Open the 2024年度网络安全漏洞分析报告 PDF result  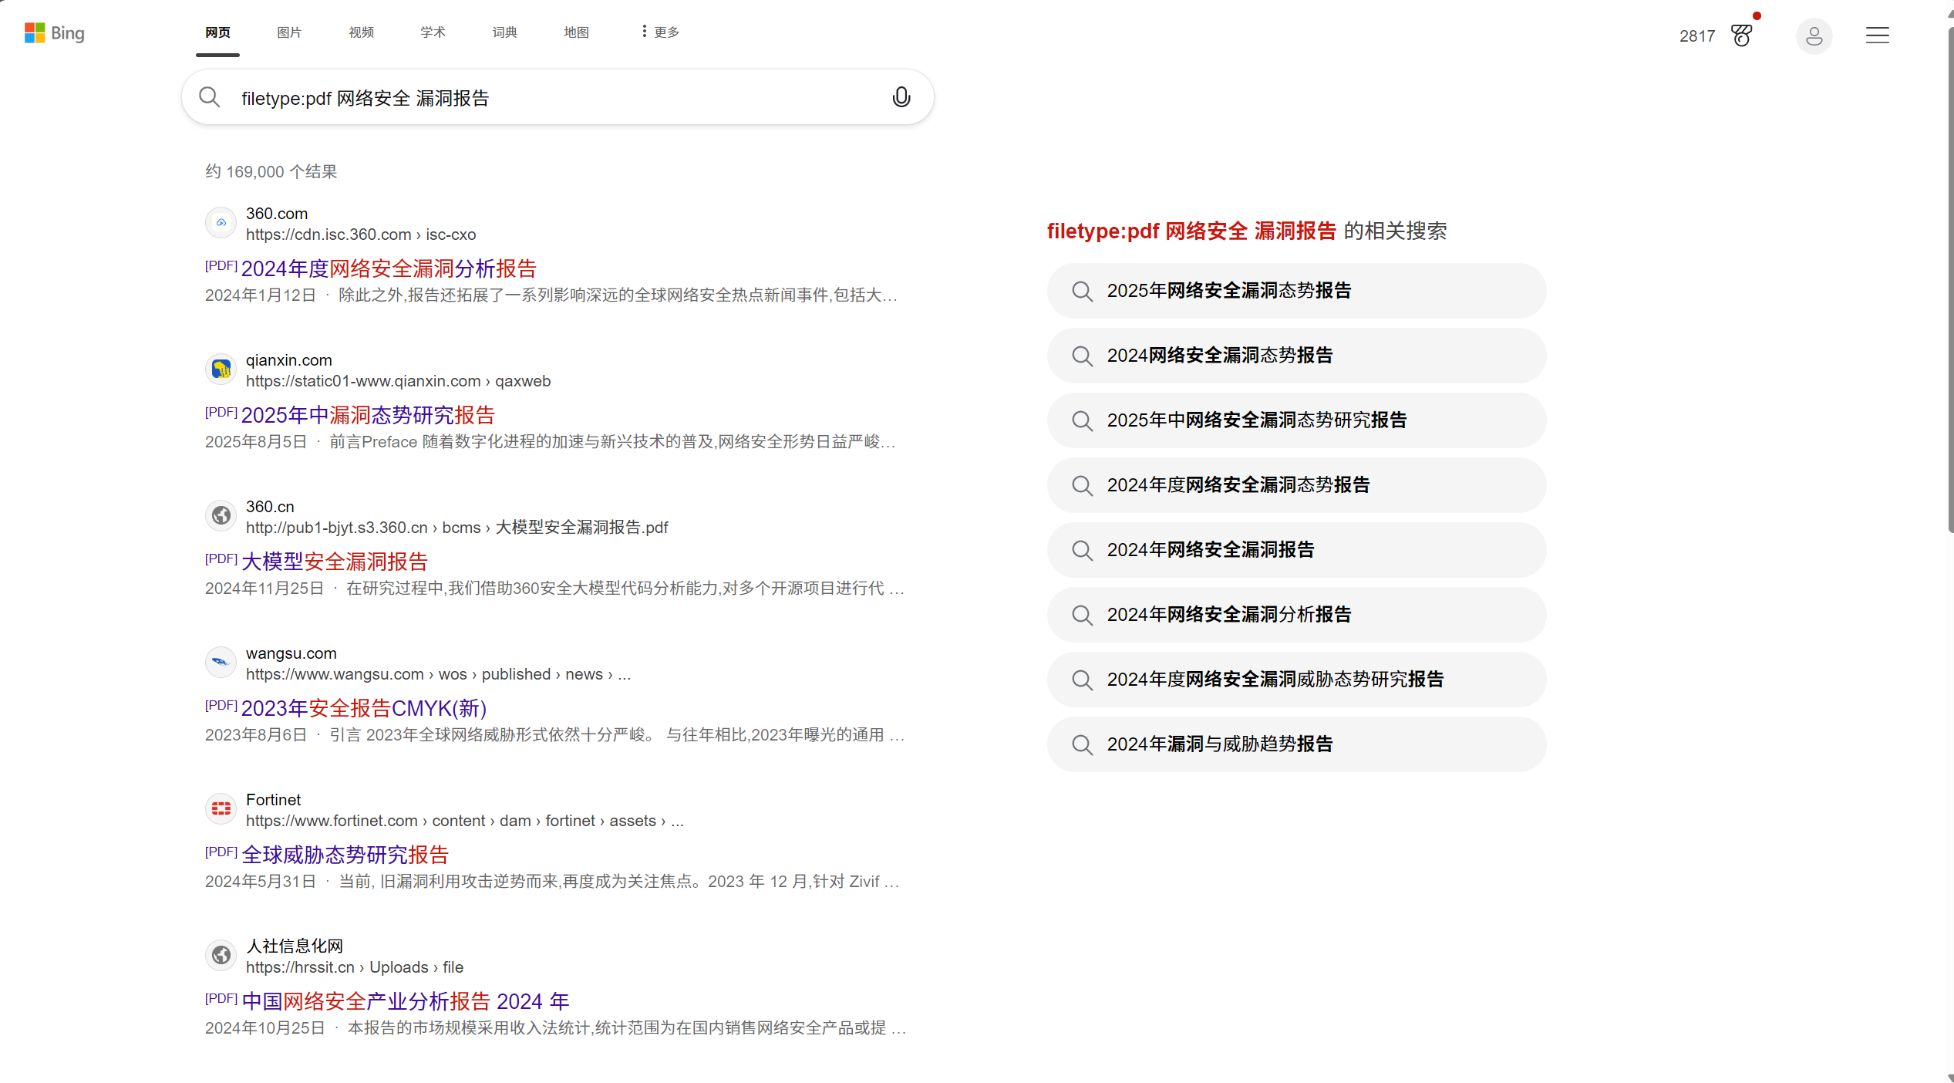tap(388, 268)
